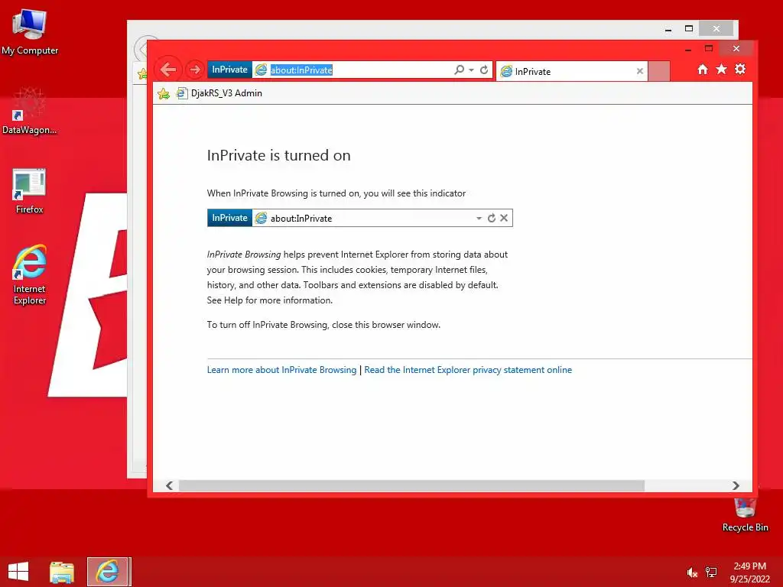Open Learn more about InPrivate Browsing link

point(281,370)
